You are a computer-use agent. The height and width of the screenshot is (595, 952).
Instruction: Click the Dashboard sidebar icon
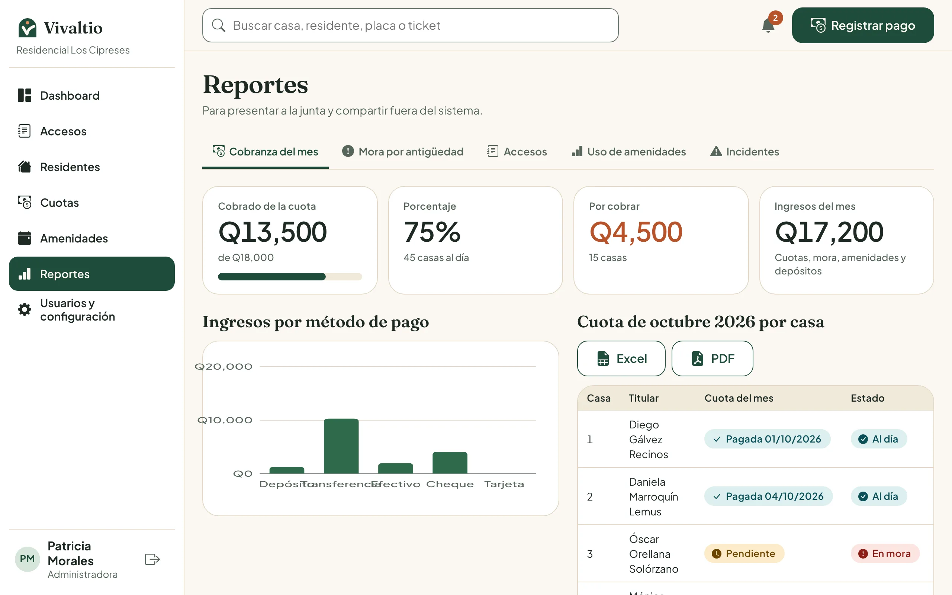point(25,95)
